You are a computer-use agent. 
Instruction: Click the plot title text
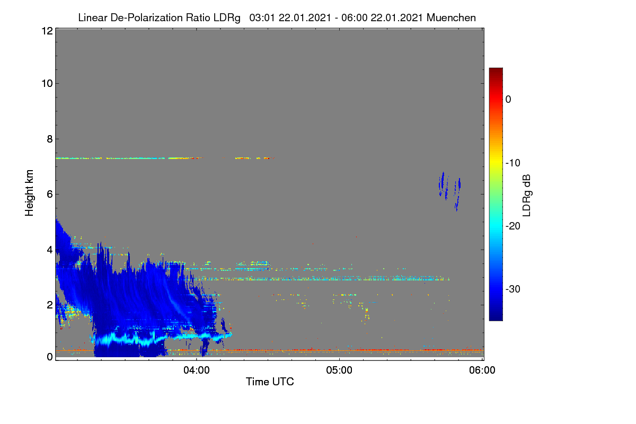(277, 17)
